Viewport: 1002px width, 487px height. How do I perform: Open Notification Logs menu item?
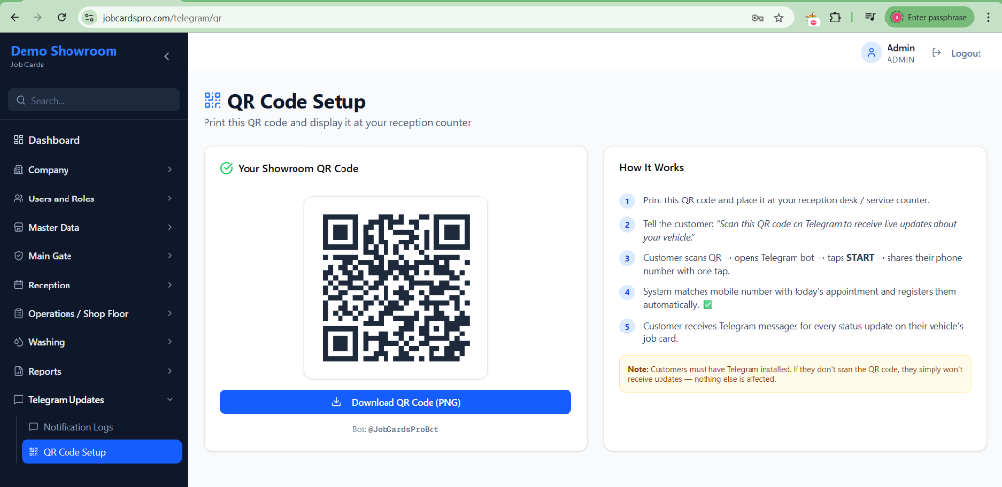(78, 427)
